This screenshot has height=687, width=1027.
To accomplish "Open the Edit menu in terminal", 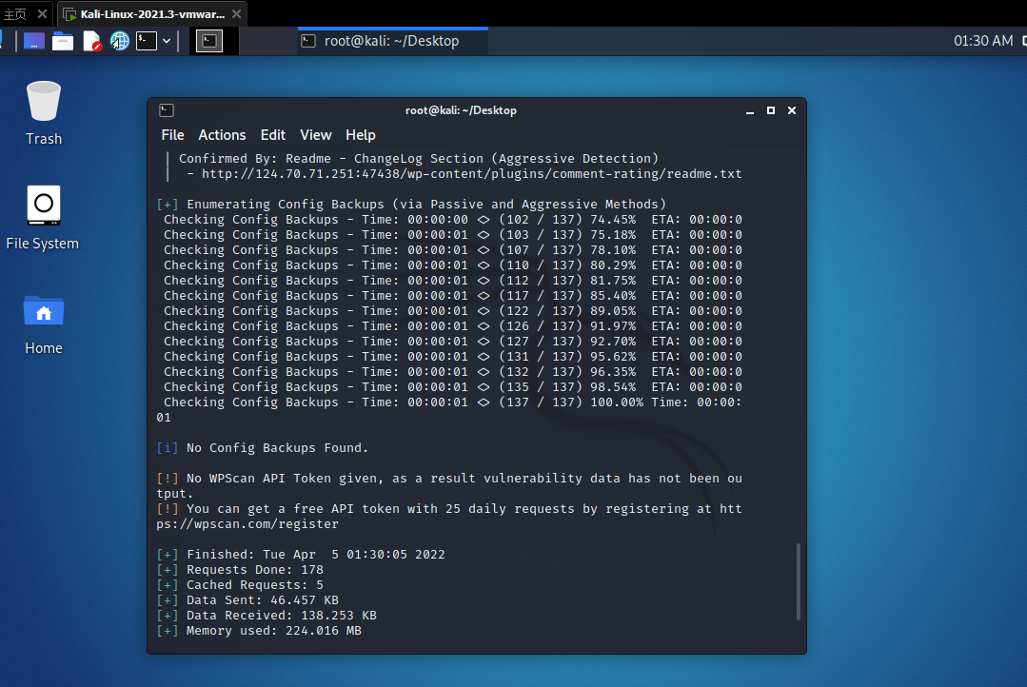I will point(272,135).
